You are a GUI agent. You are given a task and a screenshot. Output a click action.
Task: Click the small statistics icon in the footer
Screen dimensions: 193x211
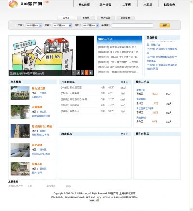[x=97, y=200]
